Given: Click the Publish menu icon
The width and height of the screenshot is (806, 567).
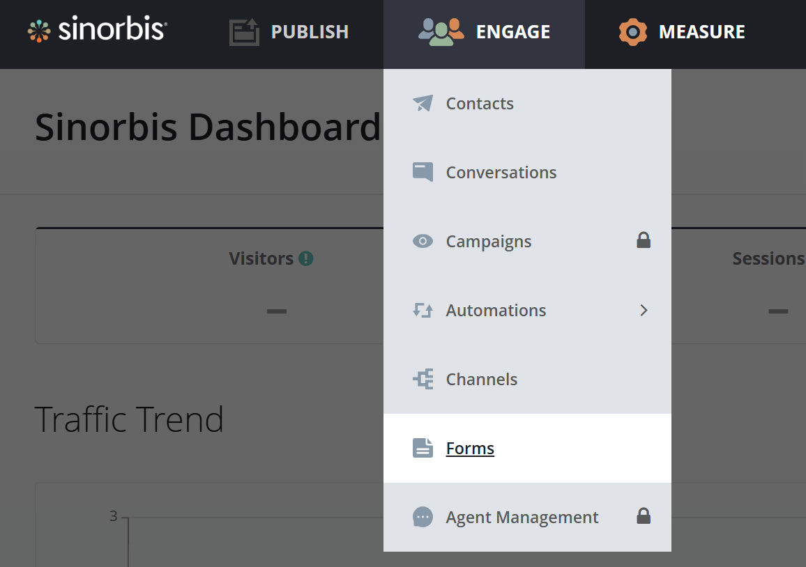Looking at the screenshot, I should [244, 32].
